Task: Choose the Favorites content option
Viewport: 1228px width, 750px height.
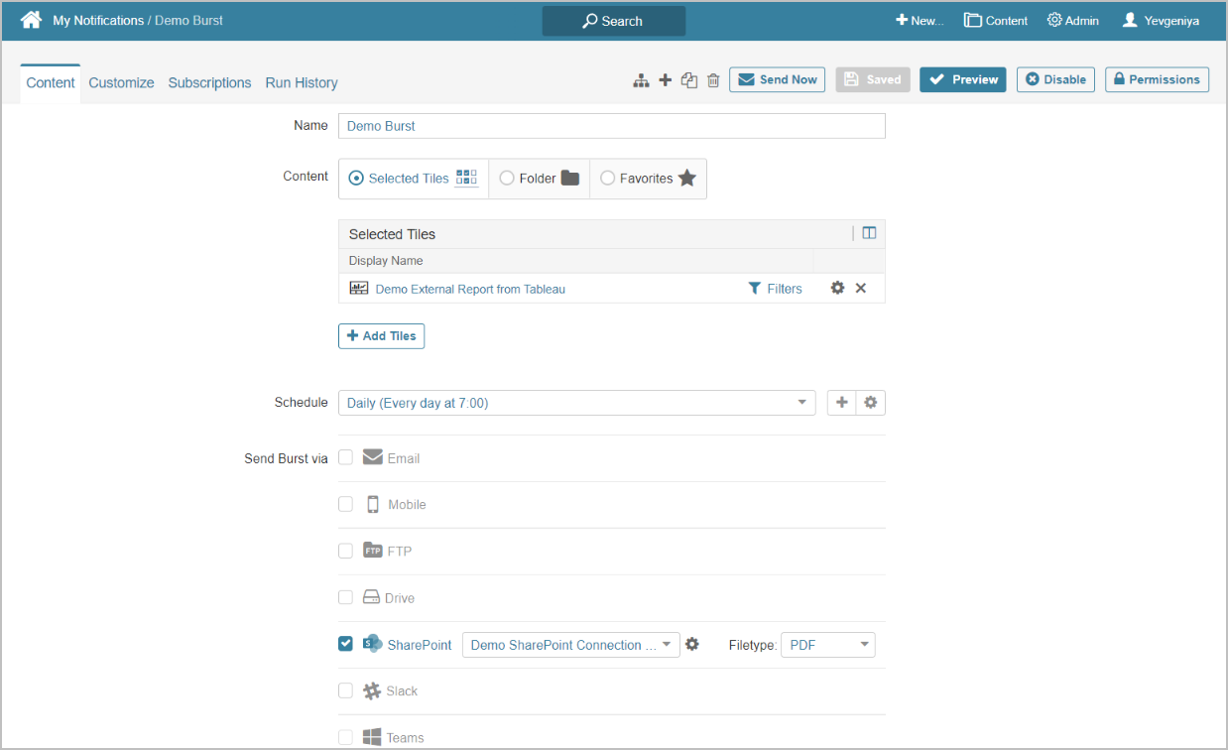Action: [x=608, y=179]
